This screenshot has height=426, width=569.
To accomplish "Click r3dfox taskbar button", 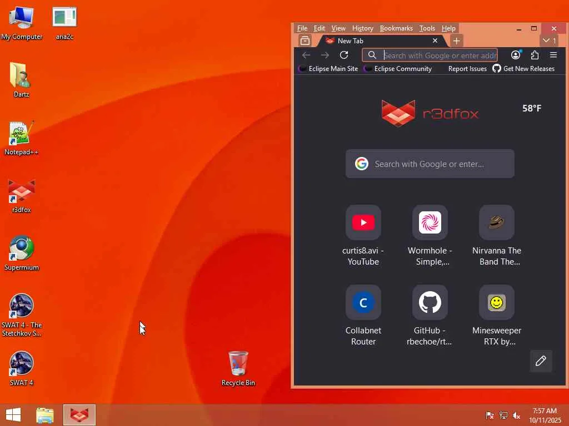I will (x=79, y=415).
